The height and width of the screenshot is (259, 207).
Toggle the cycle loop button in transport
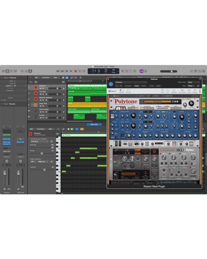click(x=84, y=71)
